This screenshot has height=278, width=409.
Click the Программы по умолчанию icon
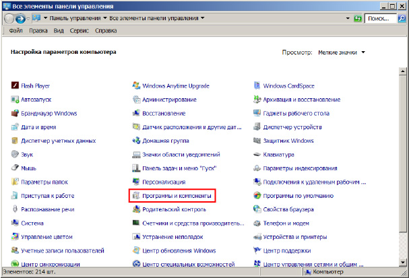click(257, 195)
